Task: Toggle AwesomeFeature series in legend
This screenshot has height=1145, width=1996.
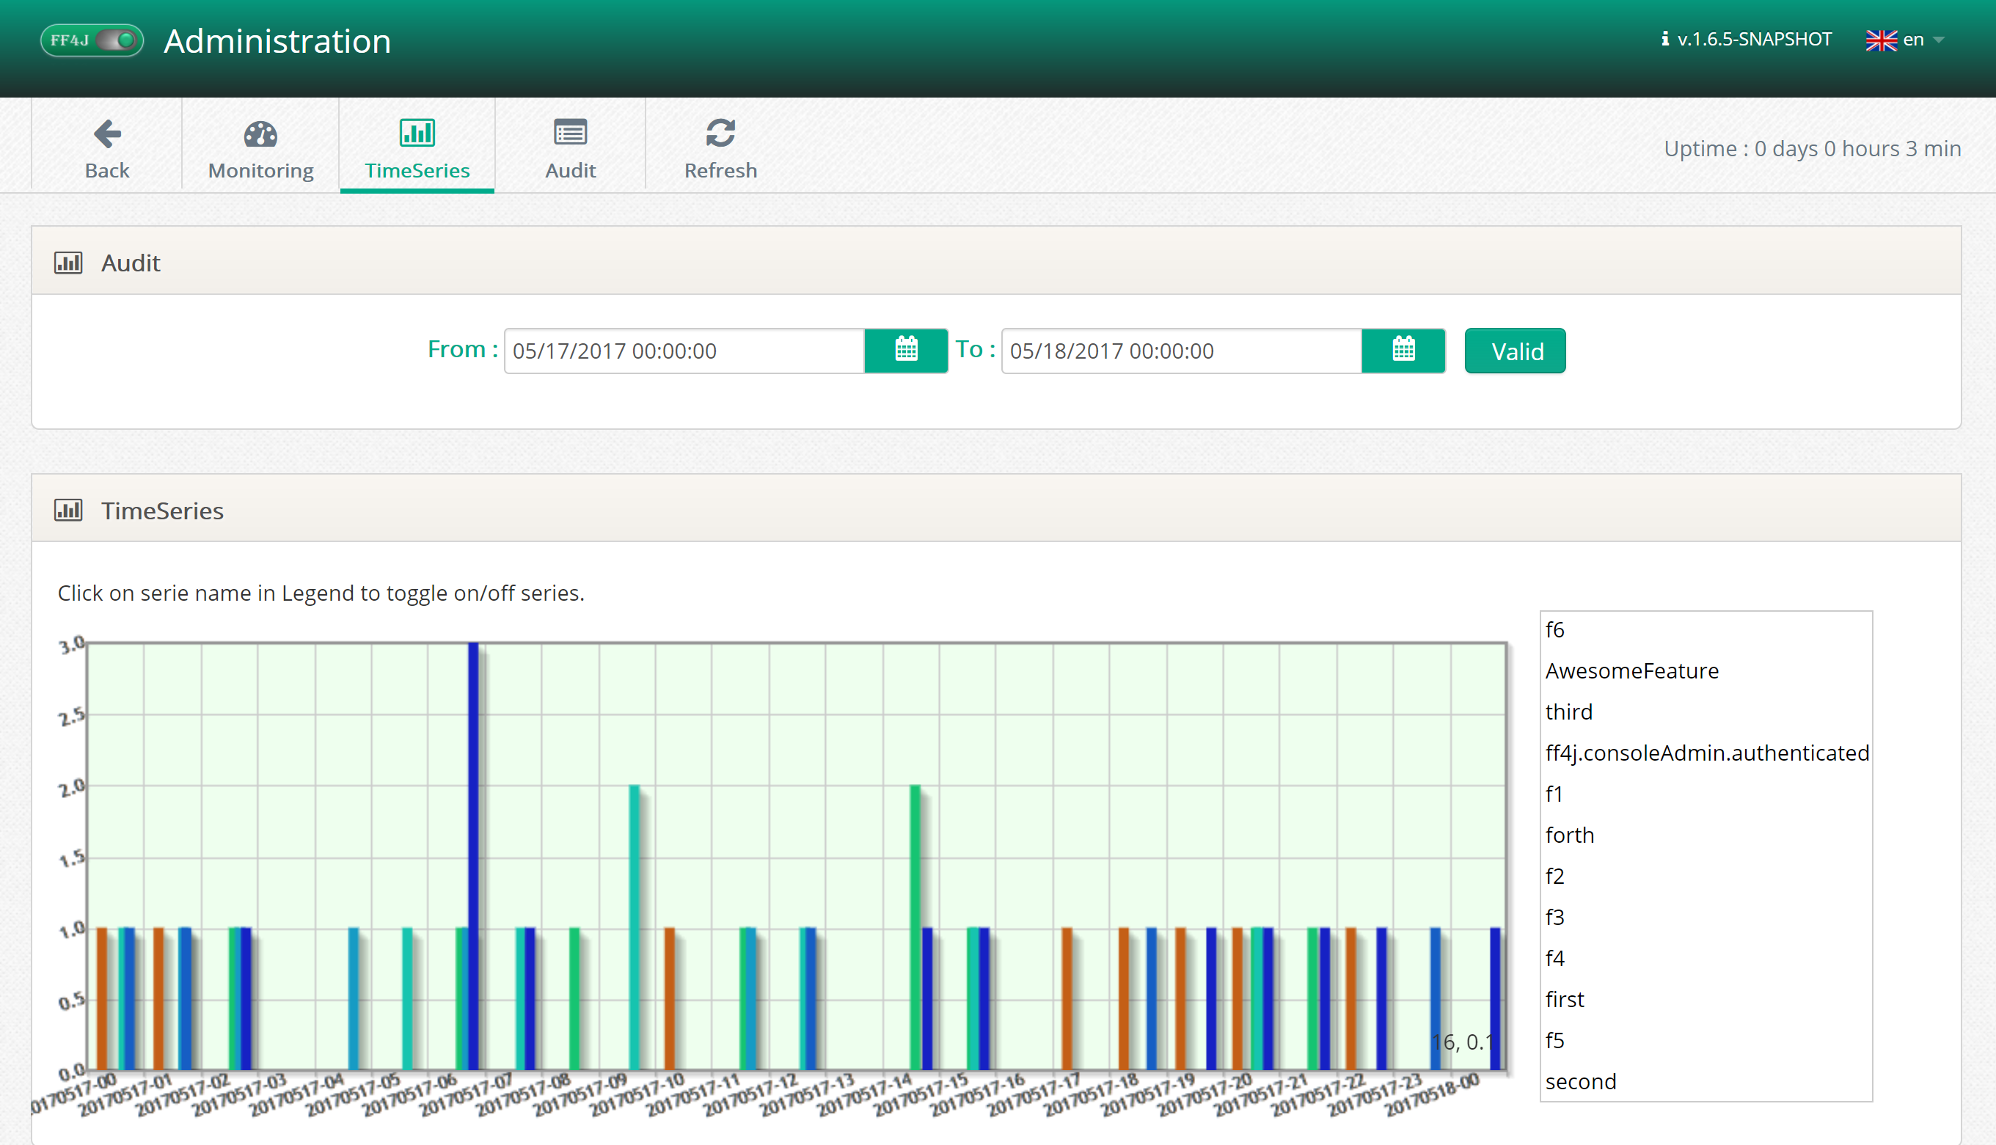Action: (x=1632, y=671)
